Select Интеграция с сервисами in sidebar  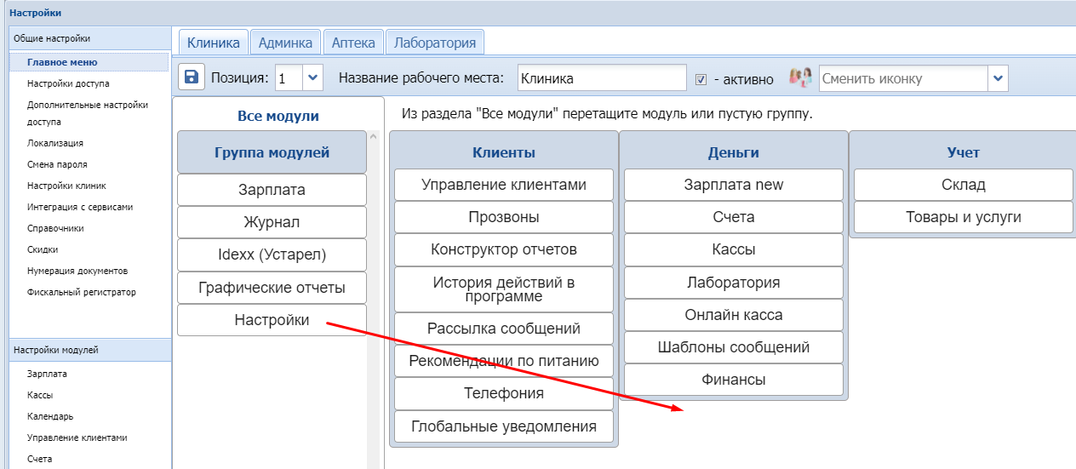coord(80,207)
